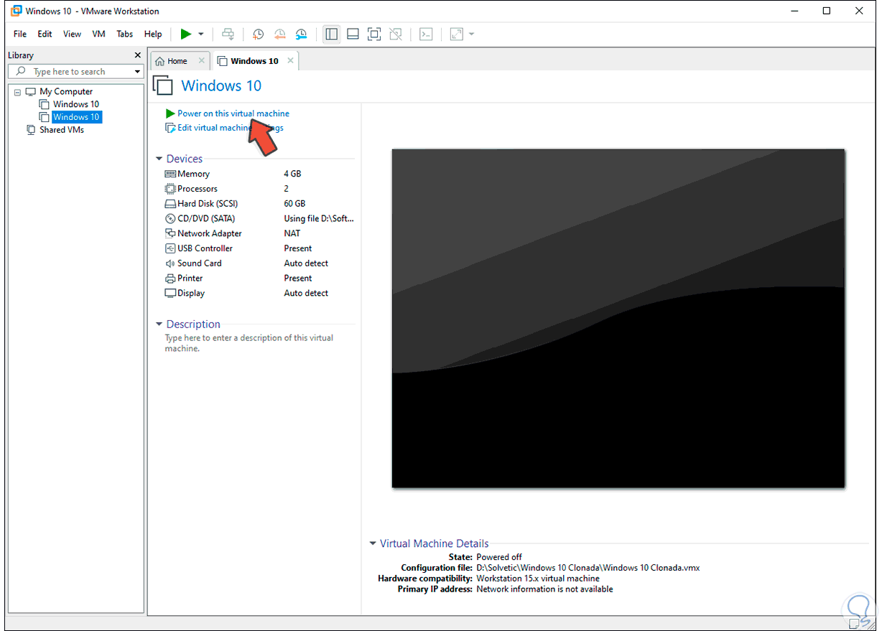Collapse the Description section

pyautogui.click(x=159, y=324)
